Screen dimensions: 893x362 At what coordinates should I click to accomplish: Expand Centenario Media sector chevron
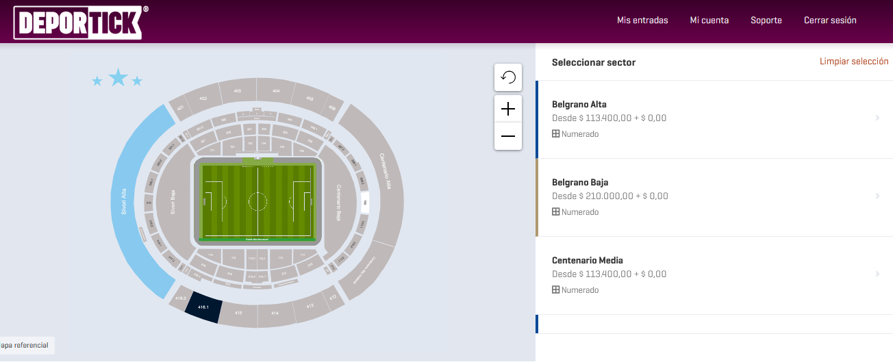pos(877,274)
